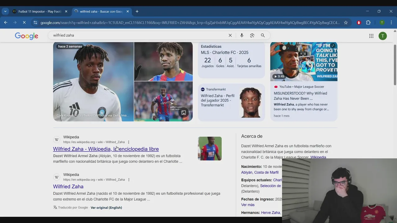
Task: Open options for the es.wikipedia.org result
Action: [129, 142]
